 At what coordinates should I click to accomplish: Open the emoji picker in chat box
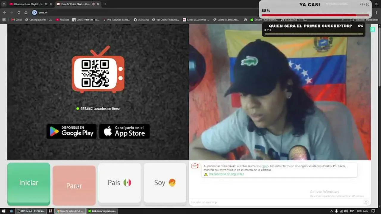[366, 202]
